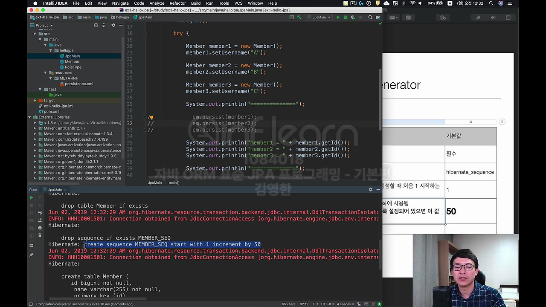Clear console output with trash icon
The height and width of the screenshot is (307, 546).
click(x=40, y=235)
